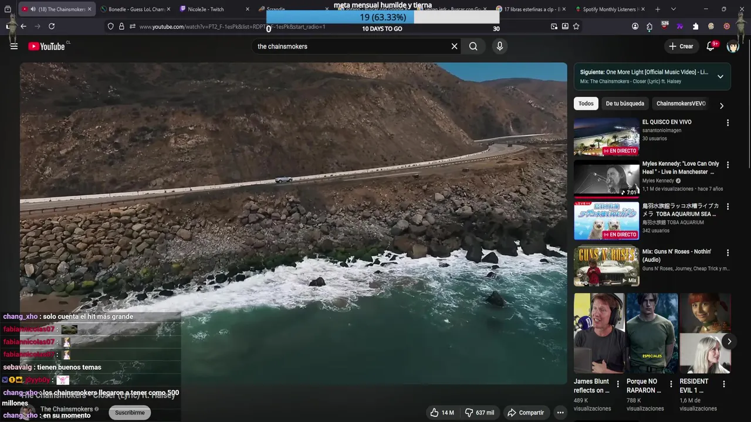The width and height of the screenshot is (751, 422).
Task: Go back with the browser back arrow
Action: [23, 26]
